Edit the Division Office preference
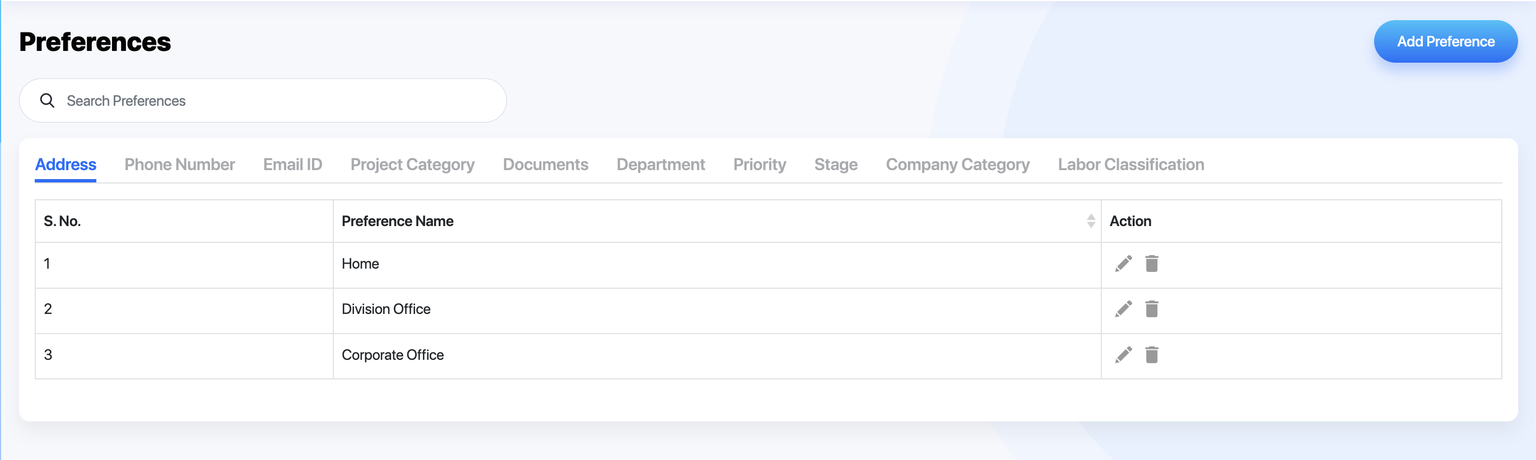 pyautogui.click(x=1123, y=309)
